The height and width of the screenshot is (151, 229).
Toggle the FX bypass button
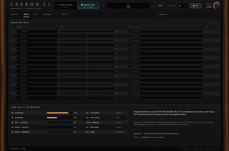click(195, 6)
